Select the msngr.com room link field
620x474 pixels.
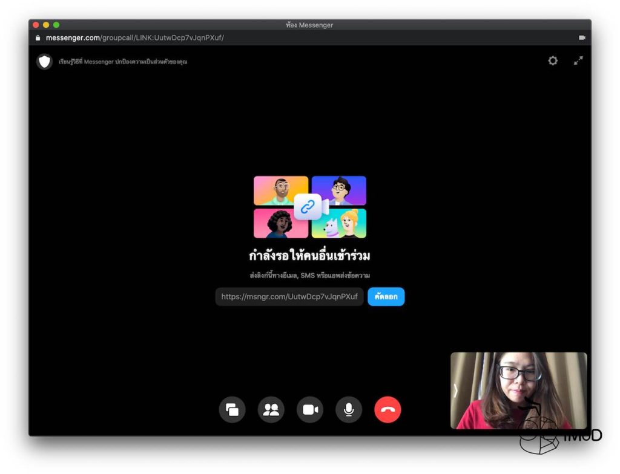pos(289,297)
